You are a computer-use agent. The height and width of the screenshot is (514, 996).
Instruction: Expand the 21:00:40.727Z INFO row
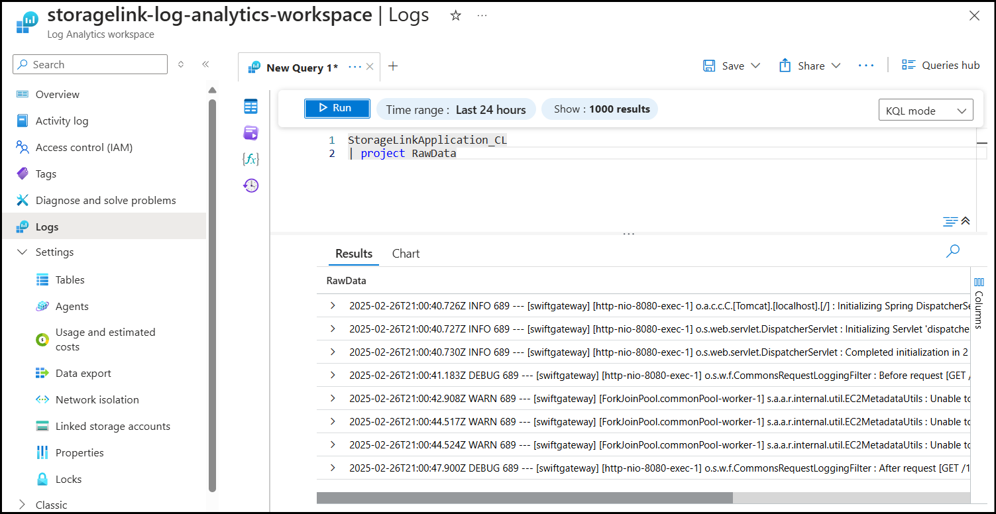coord(333,329)
